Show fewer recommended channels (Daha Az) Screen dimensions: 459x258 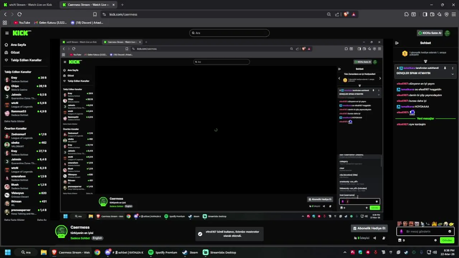coord(42,220)
